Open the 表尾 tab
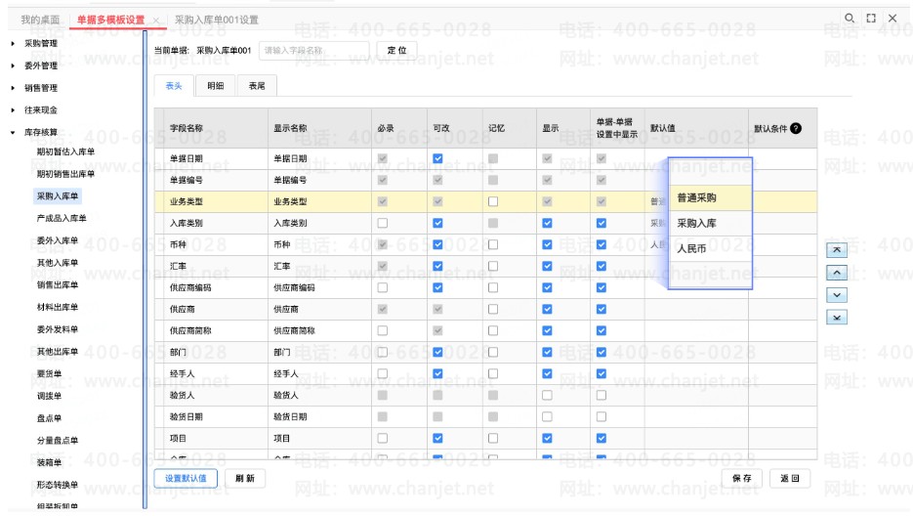This screenshot has width=913, height=516. pos(257,86)
